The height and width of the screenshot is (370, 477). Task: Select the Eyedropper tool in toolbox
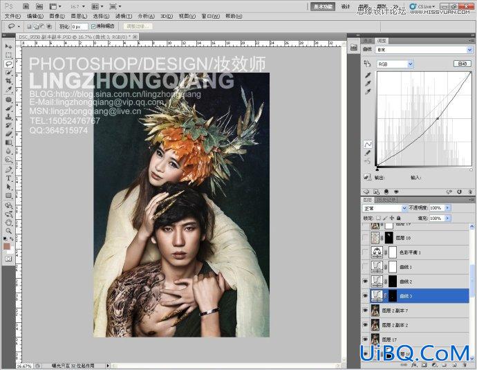click(8, 90)
